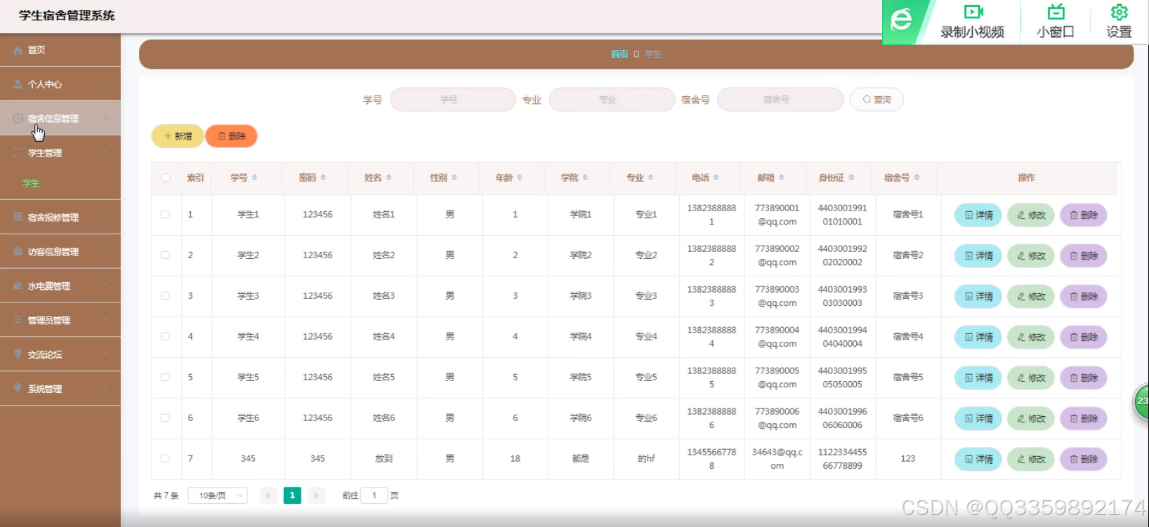
Task: Click the yellow 新增 add button
Action: pos(178,136)
